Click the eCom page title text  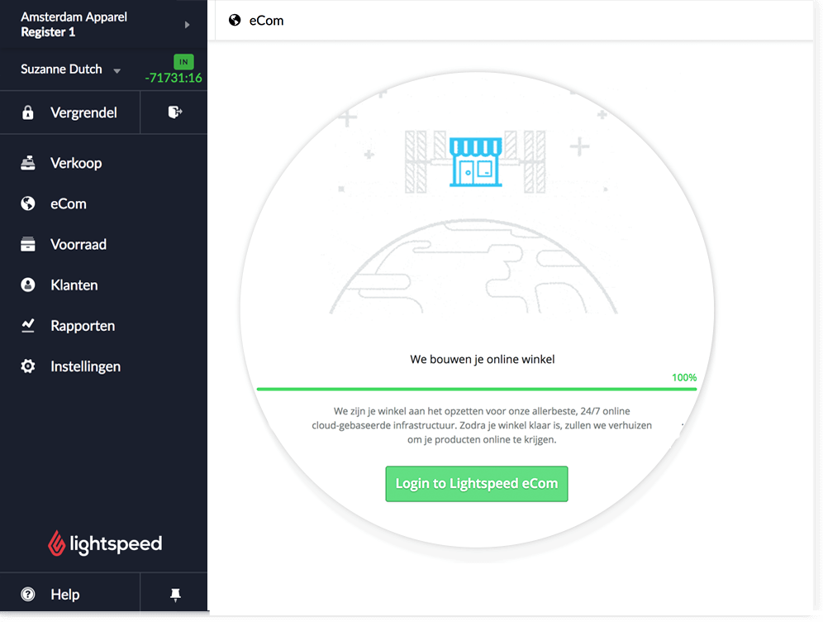click(x=266, y=21)
